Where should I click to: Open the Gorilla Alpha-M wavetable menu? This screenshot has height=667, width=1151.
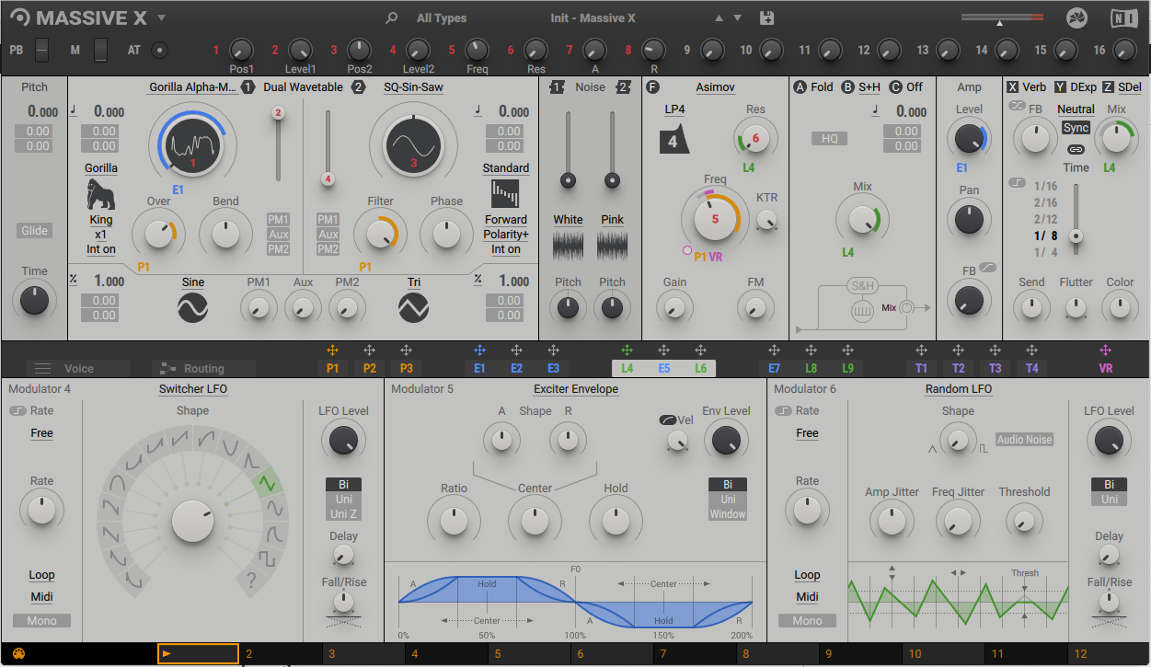[x=193, y=87]
